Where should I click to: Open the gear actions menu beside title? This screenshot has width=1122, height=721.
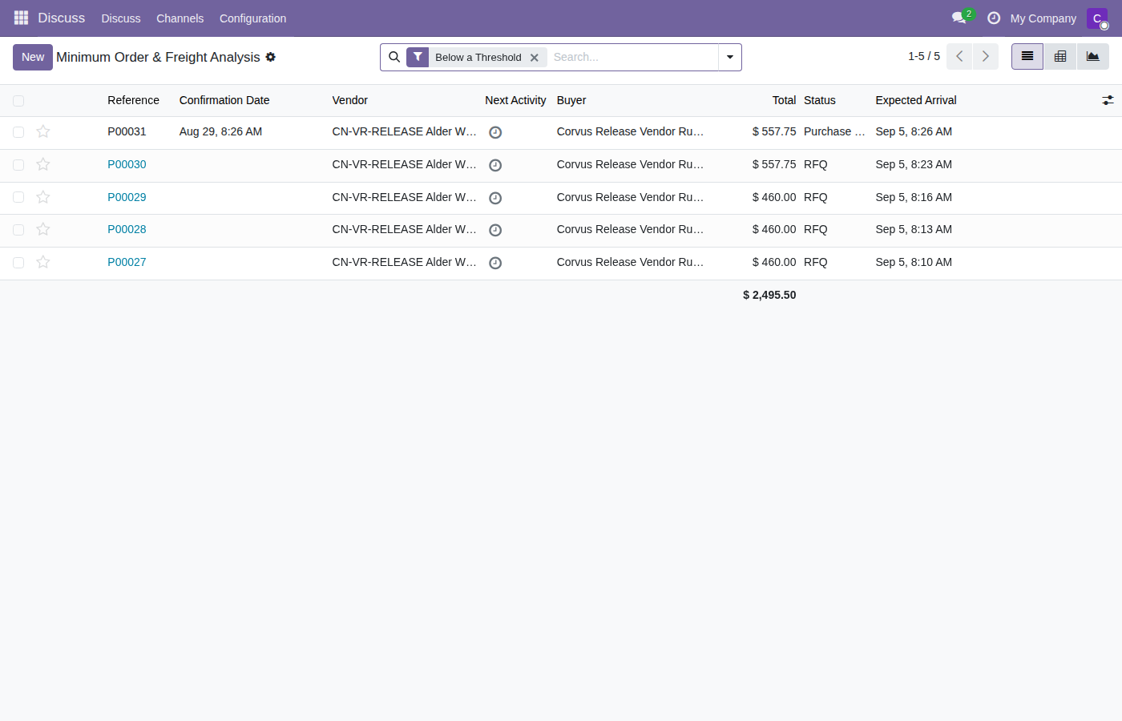click(271, 57)
